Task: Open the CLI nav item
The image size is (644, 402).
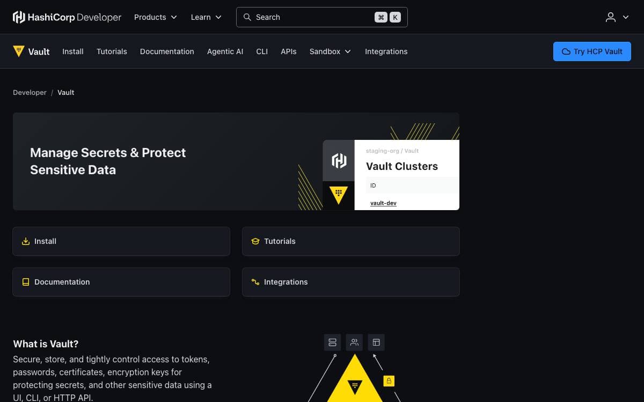Action: pos(262,51)
